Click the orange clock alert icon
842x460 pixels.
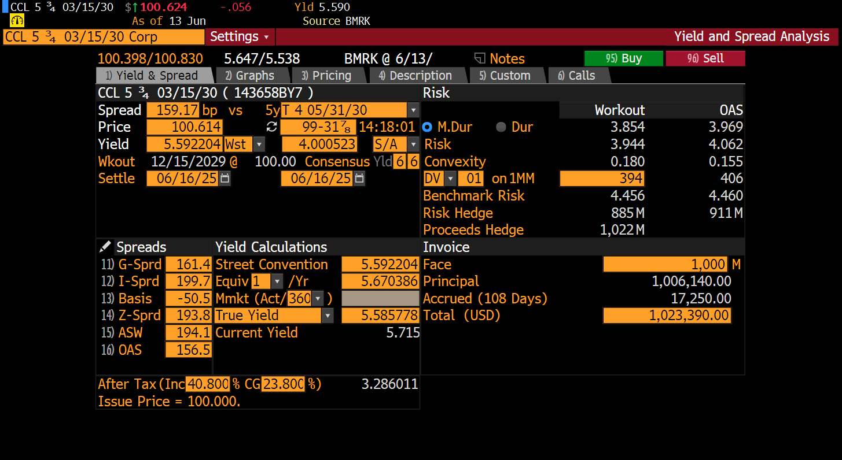18,21
